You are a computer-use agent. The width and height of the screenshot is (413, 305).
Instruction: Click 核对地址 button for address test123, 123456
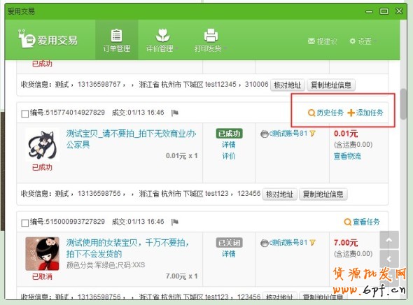tap(280, 194)
